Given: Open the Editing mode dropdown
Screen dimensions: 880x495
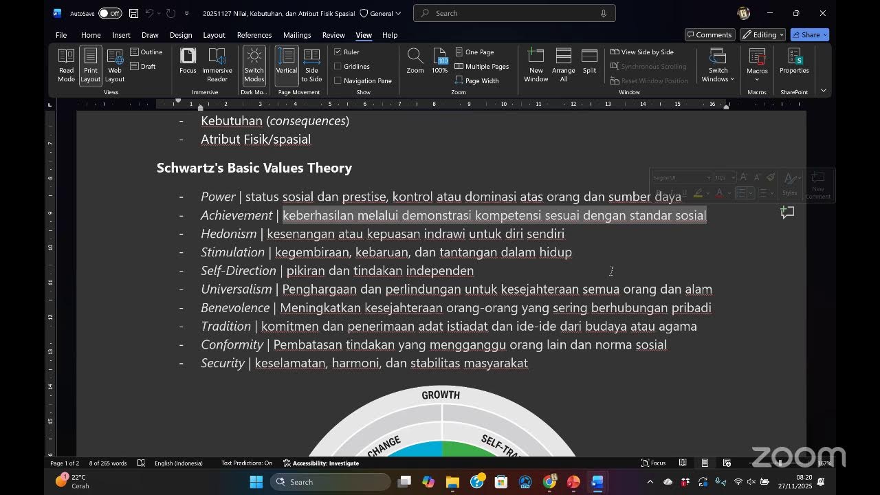Looking at the screenshot, I should point(763,35).
